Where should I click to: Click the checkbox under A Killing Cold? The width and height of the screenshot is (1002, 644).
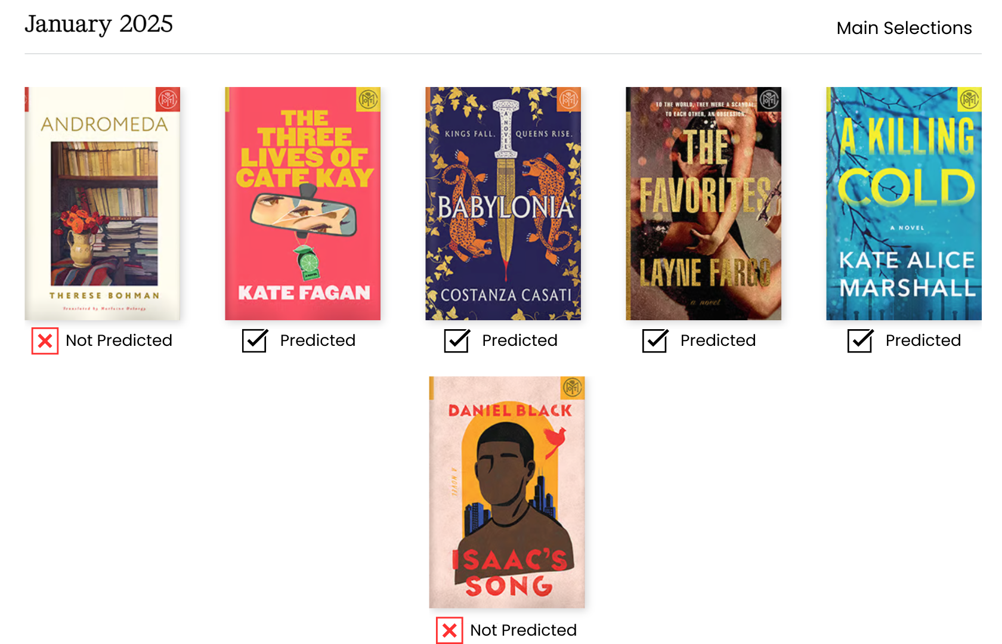[x=861, y=340]
